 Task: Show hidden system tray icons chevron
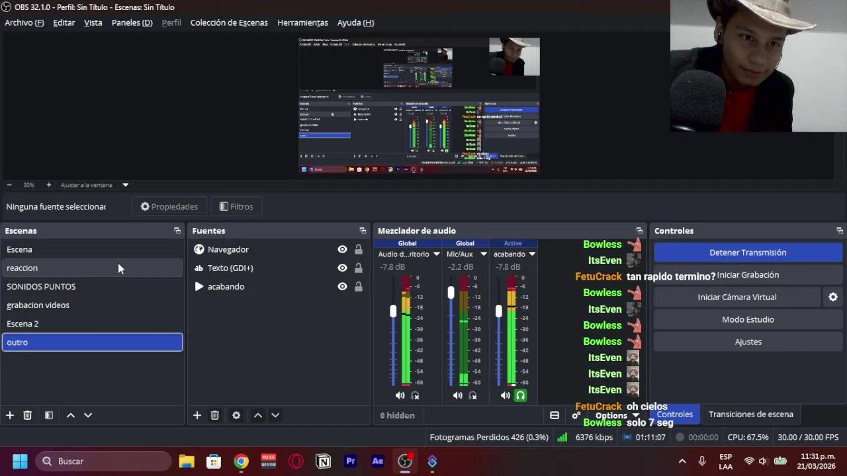point(682,461)
